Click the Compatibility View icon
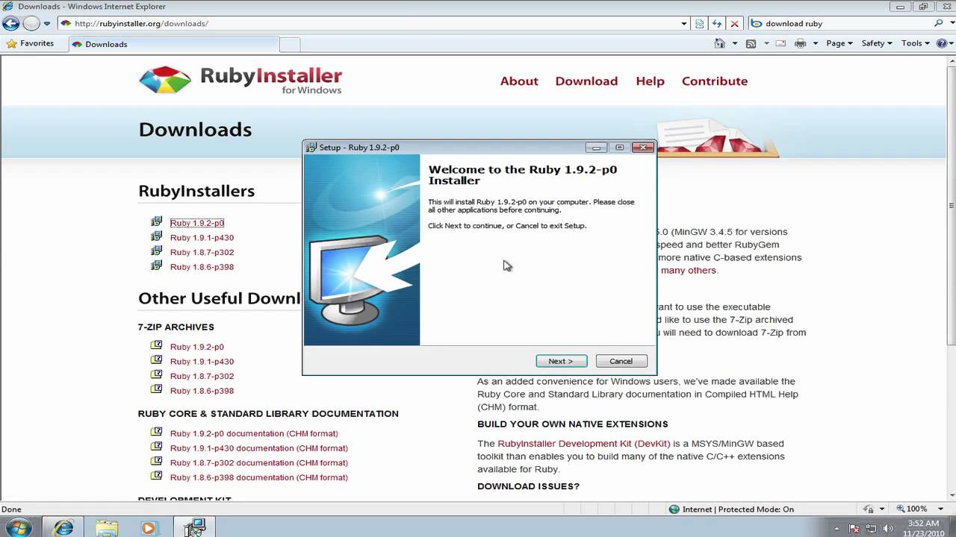The height and width of the screenshot is (537, 956). click(700, 23)
